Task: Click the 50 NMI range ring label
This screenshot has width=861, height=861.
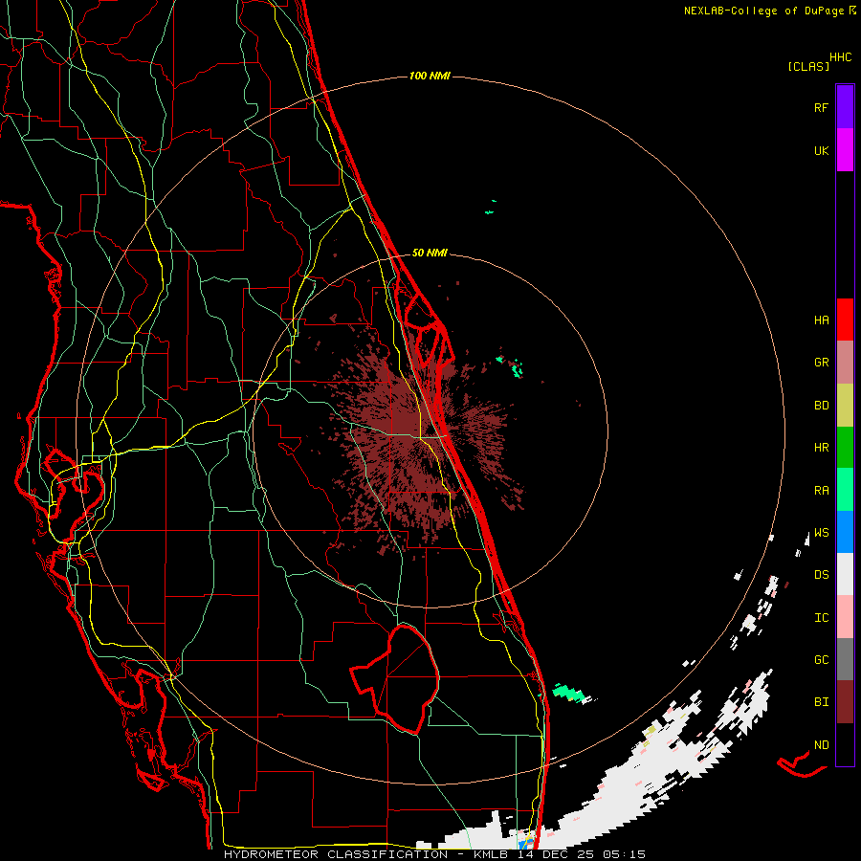Action: [x=430, y=254]
